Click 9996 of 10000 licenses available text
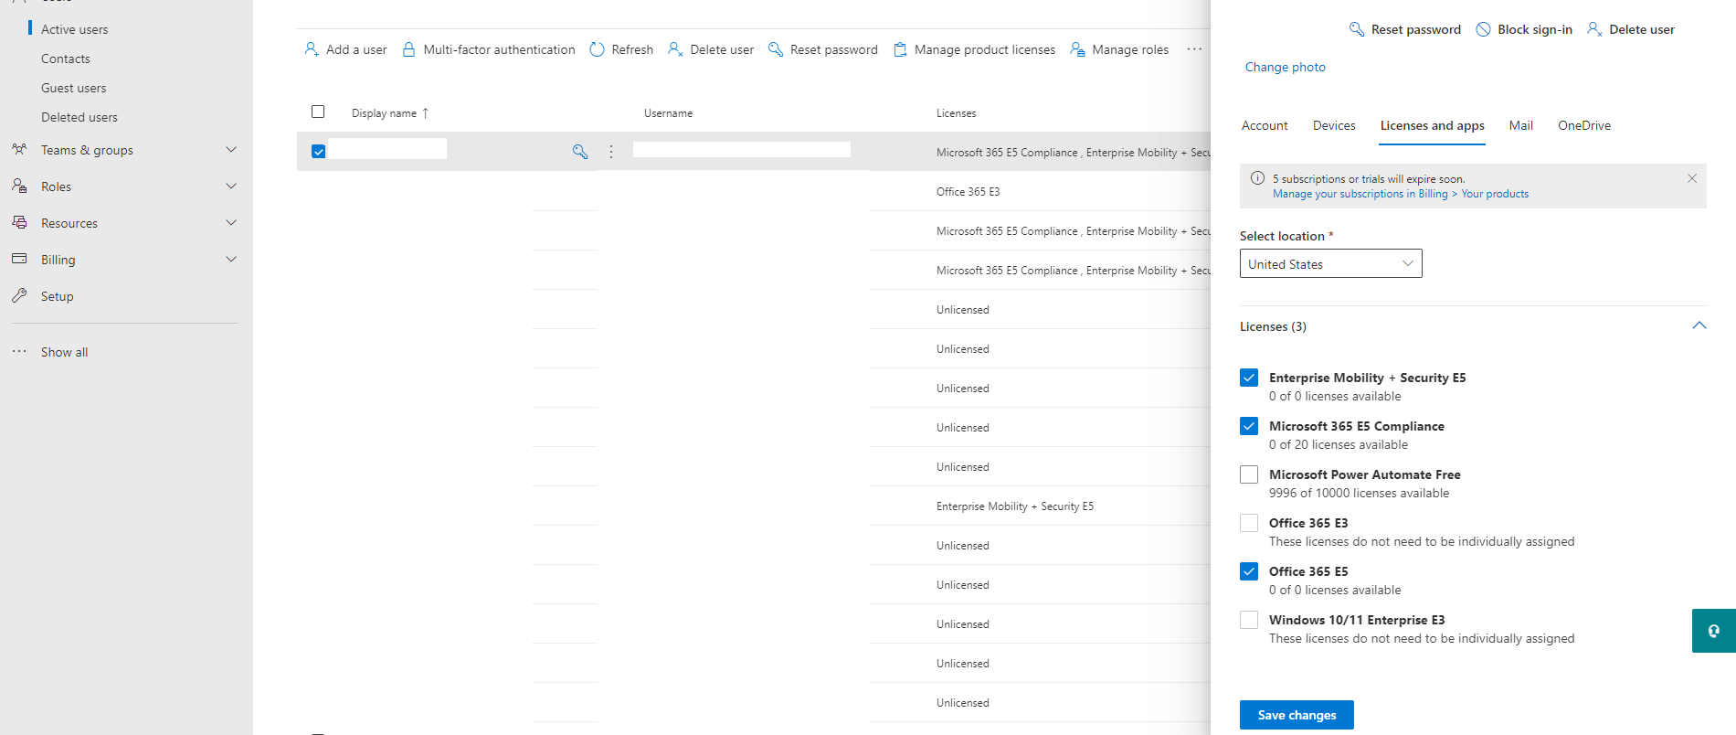Screen dimensions: 1736x735 (1359, 493)
